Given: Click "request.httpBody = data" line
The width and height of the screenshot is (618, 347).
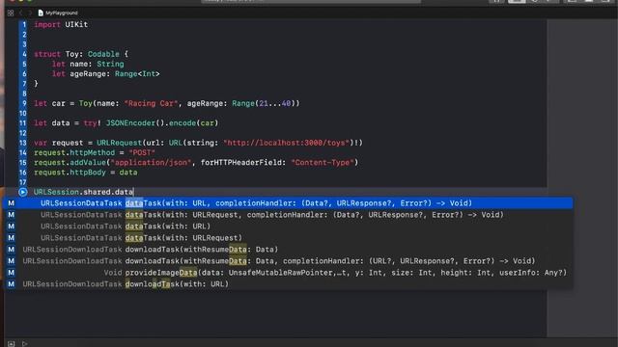Looking at the screenshot, I should 86,173.
